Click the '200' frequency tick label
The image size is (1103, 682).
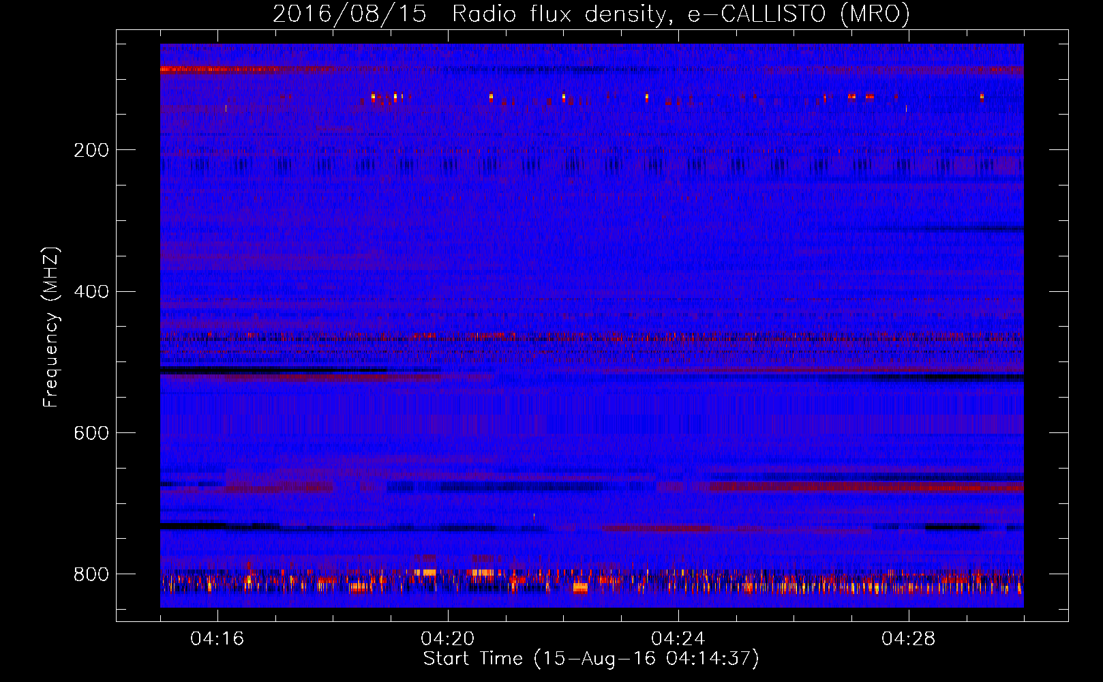(x=91, y=150)
